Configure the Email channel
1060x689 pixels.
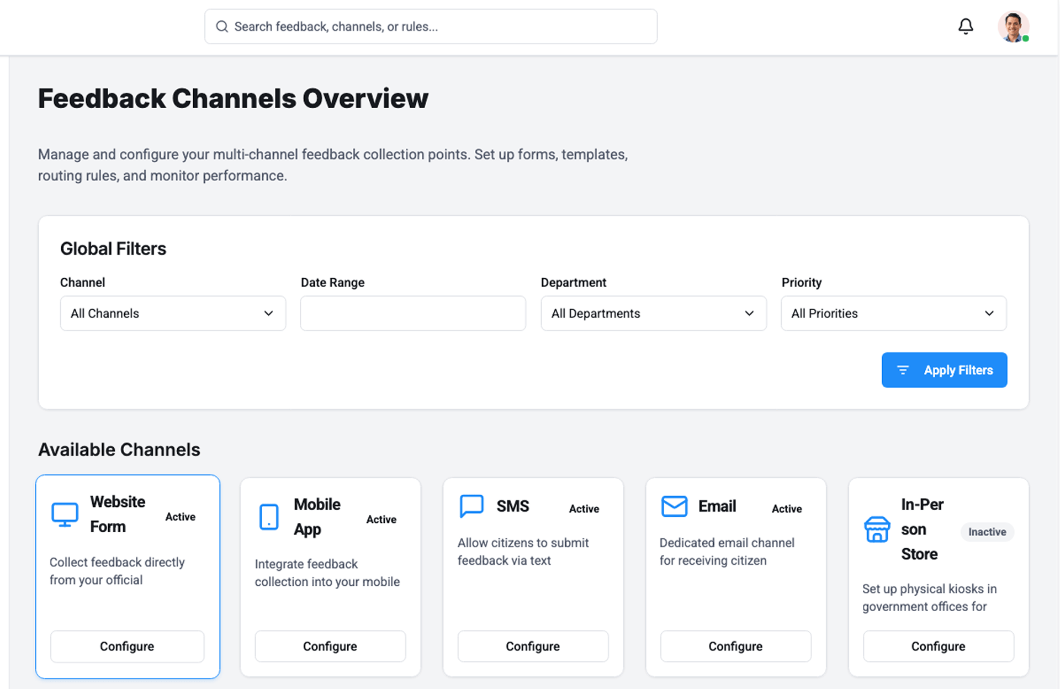735,646
